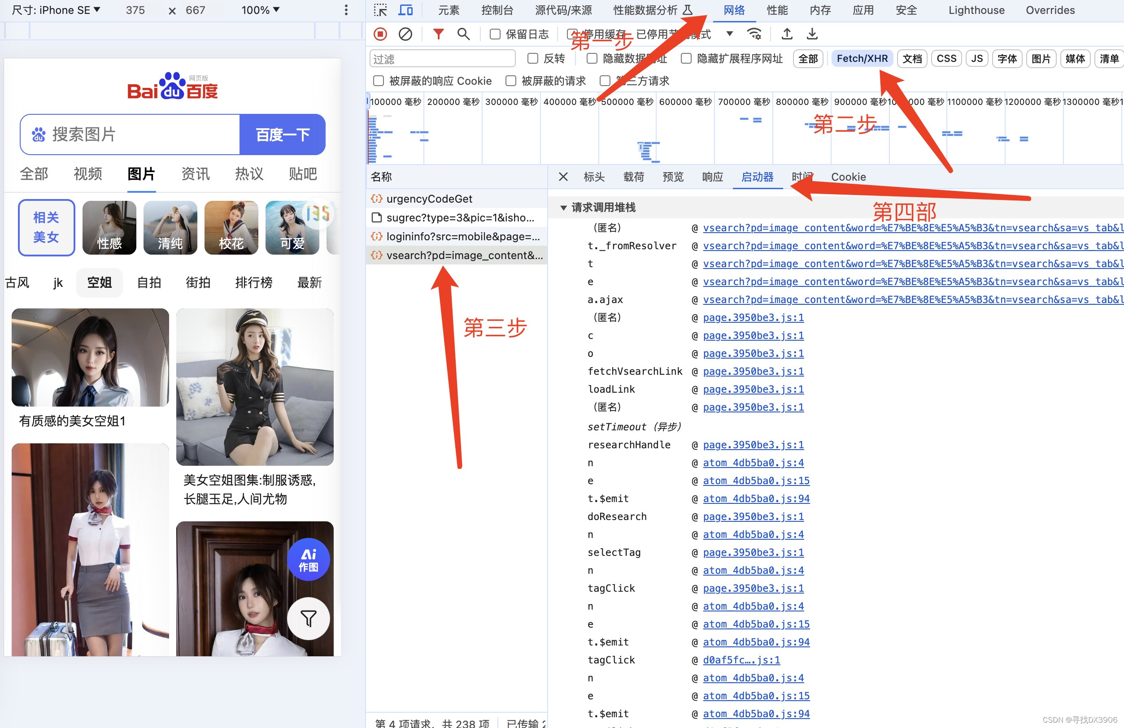Click the 百度一下 search button

283,134
